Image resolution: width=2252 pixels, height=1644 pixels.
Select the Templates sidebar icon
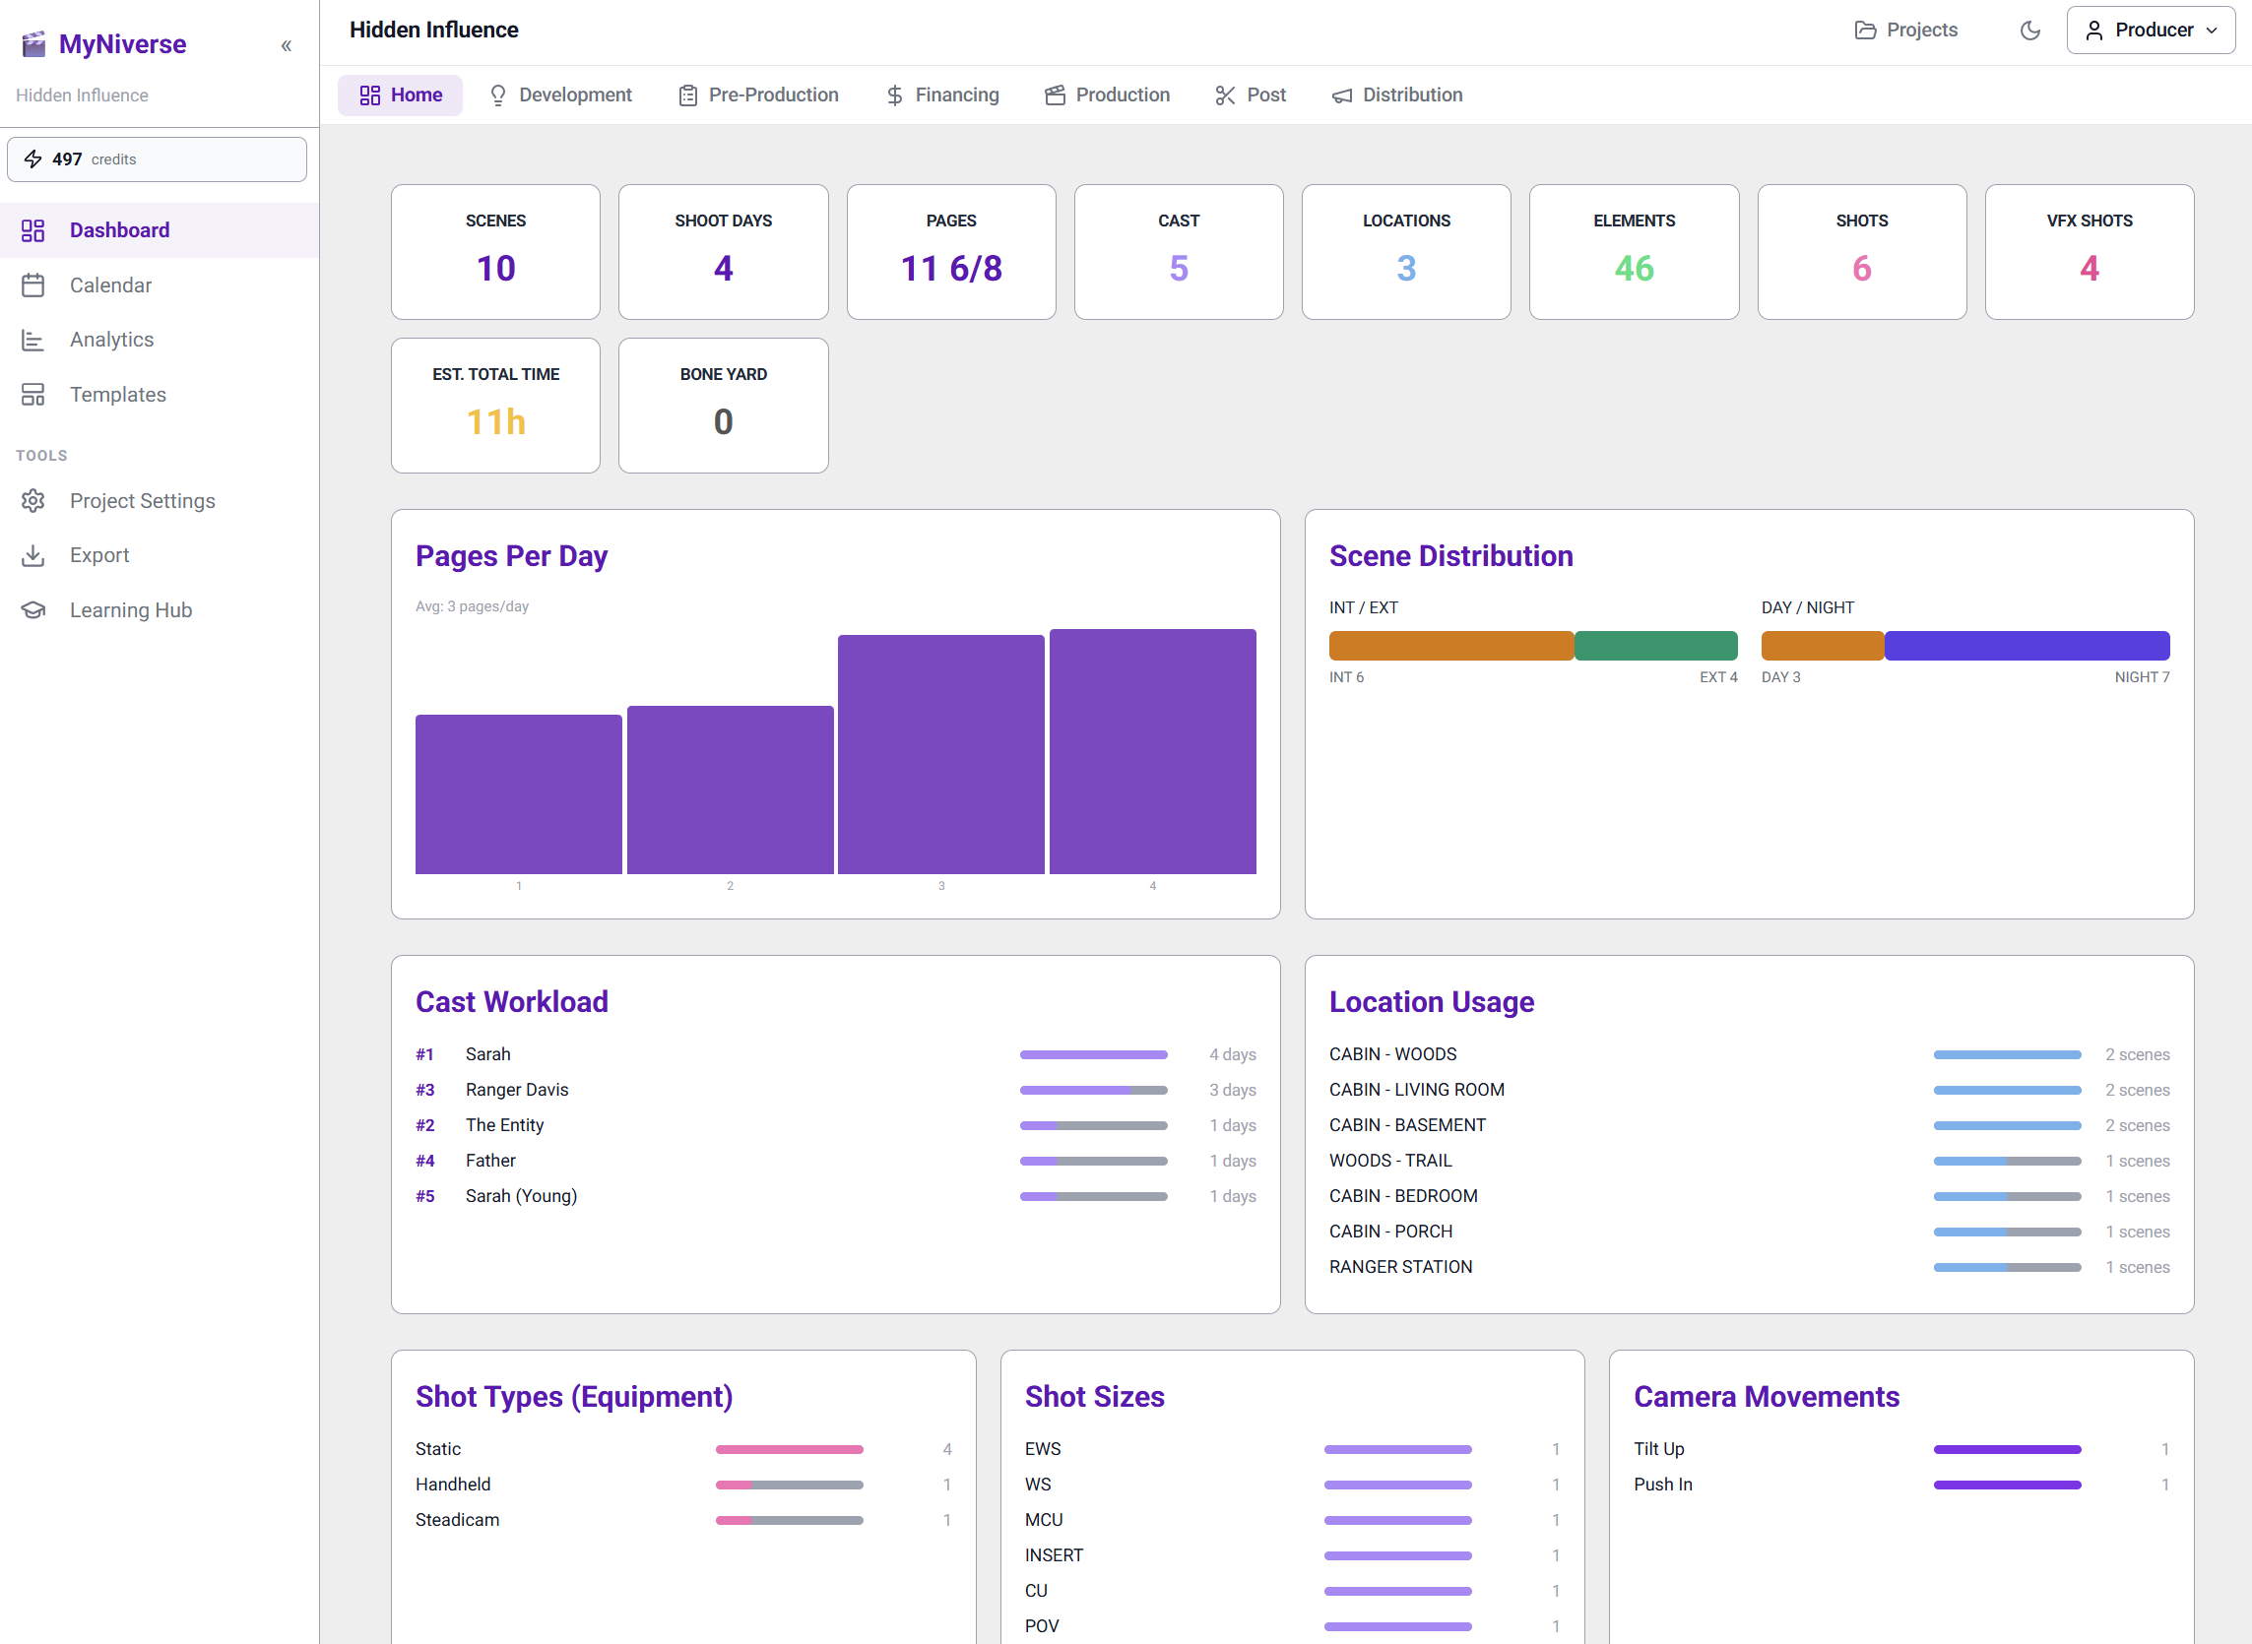click(x=32, y=395)
